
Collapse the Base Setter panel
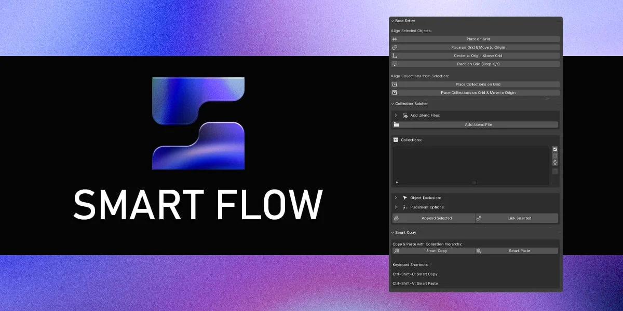click(392, 20)
